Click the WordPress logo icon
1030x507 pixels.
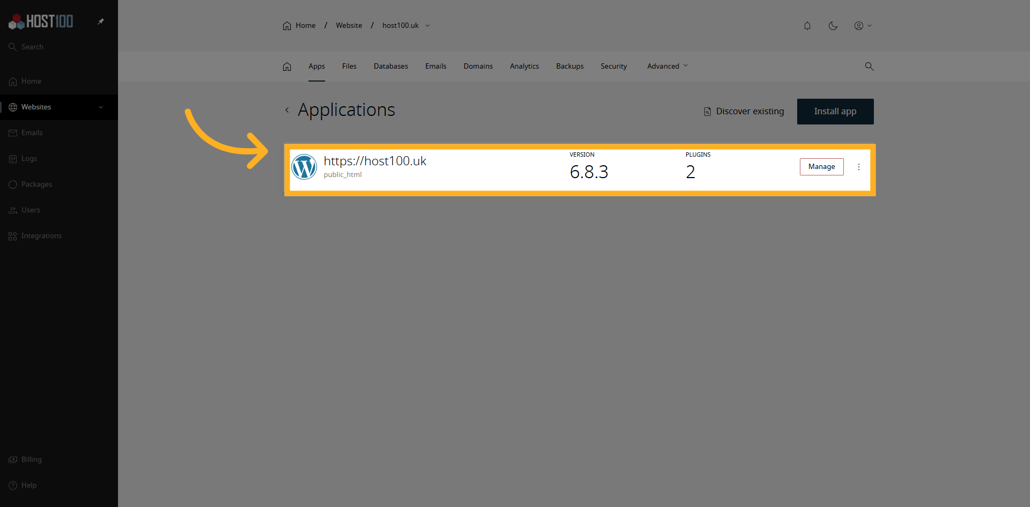(304, 167)
